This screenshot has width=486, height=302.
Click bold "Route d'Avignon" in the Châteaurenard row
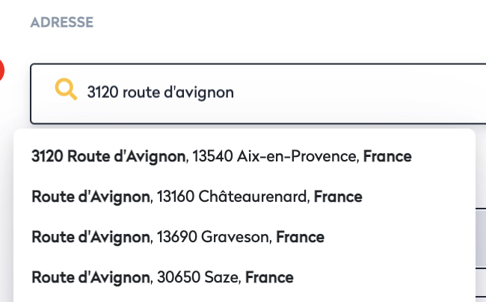coord(90,197)
